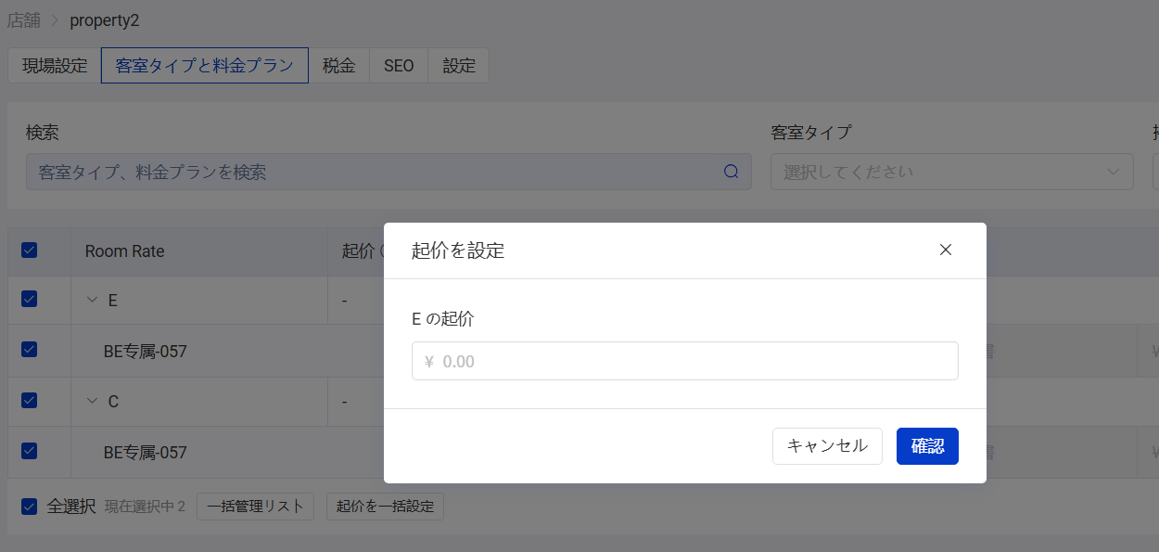Confirm with the 確認 button
Image resolution: width=1159 pixels, height=552 pixels.
pyautogui.click(x=927, y=446)
